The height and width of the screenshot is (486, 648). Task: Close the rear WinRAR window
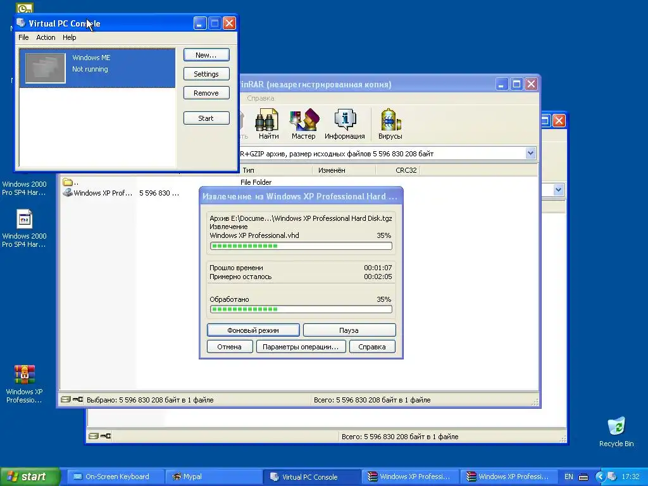tap(559, 121)
